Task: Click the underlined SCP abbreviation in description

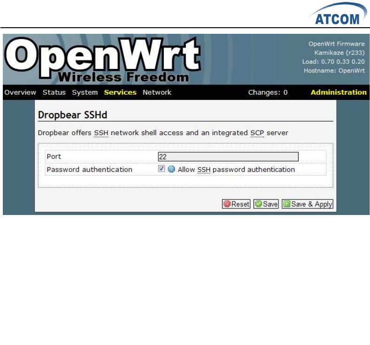Action: pos(257,133)
